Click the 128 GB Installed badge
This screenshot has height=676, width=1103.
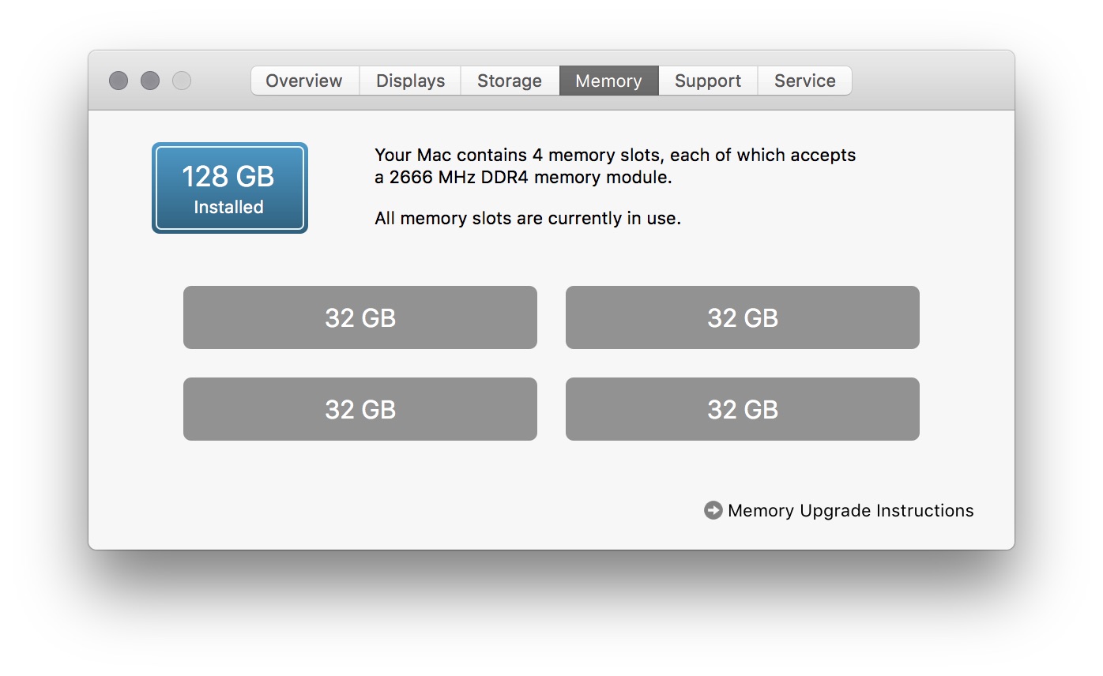coord(229,188)
